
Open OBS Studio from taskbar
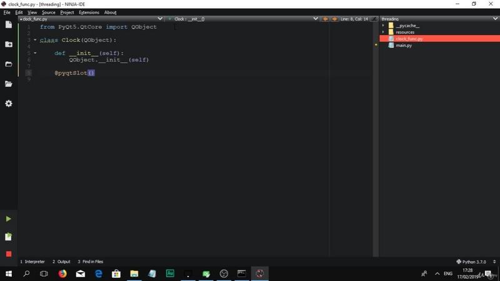pos(224,274)
